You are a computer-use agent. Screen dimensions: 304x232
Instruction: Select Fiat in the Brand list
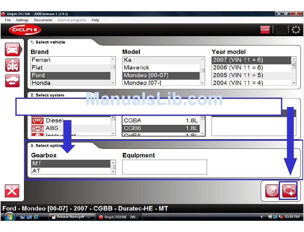pyautogui.click(x=71, y=68)
